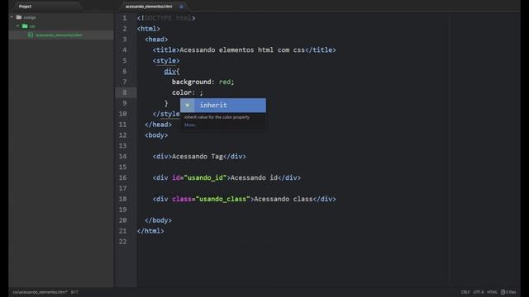The image size is (529, 297).
Task: Click the <style> opening tag on line 5
Action: pos(166,60)
